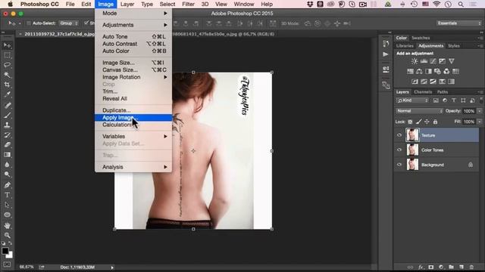Choose Calculations from Image menu
This screenshot has height=272, width=485.
[x=133, y=125]
